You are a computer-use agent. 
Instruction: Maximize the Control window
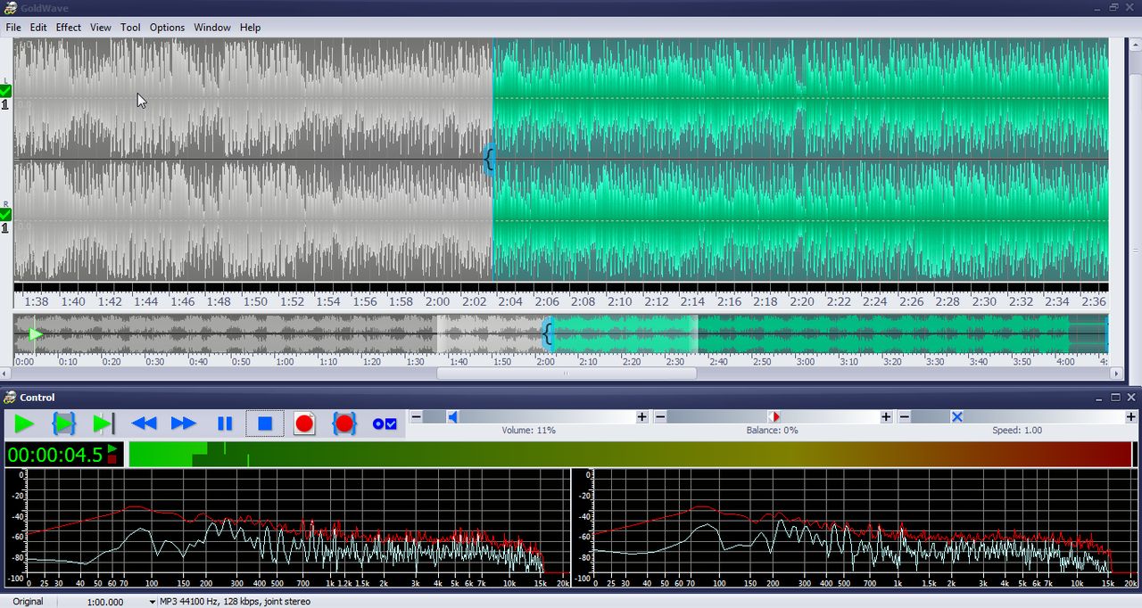click(1115, 398)
